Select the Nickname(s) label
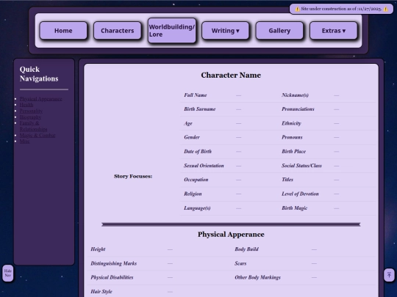 [x=295, y=95]
